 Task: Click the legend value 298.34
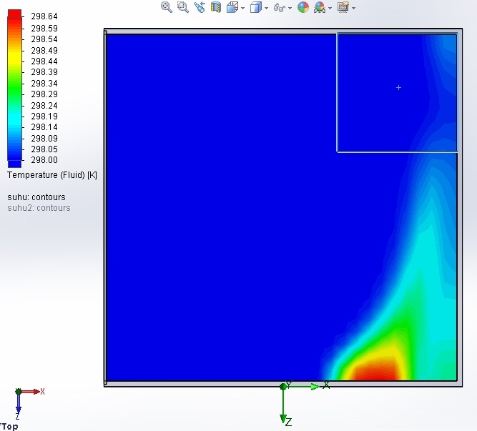(44, 84)
